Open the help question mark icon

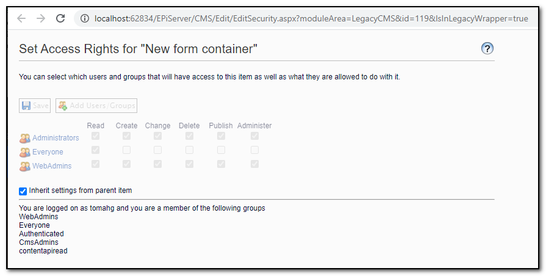pyautogui.click(x=487, y=49)
